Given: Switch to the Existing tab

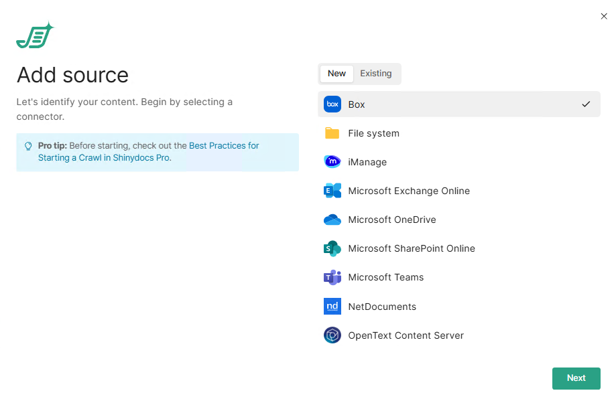Looking at the screenshot, I should 375,74.
